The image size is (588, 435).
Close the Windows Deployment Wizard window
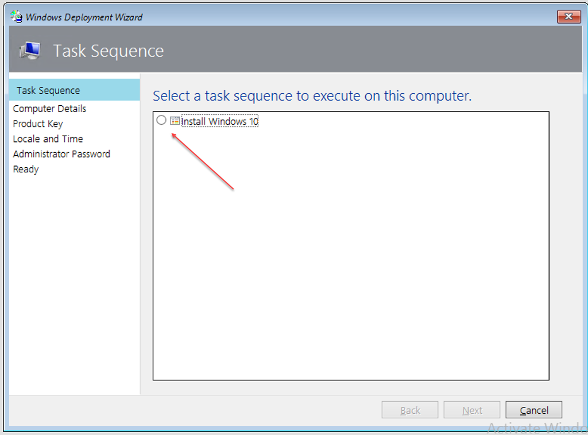pos(568,17)
